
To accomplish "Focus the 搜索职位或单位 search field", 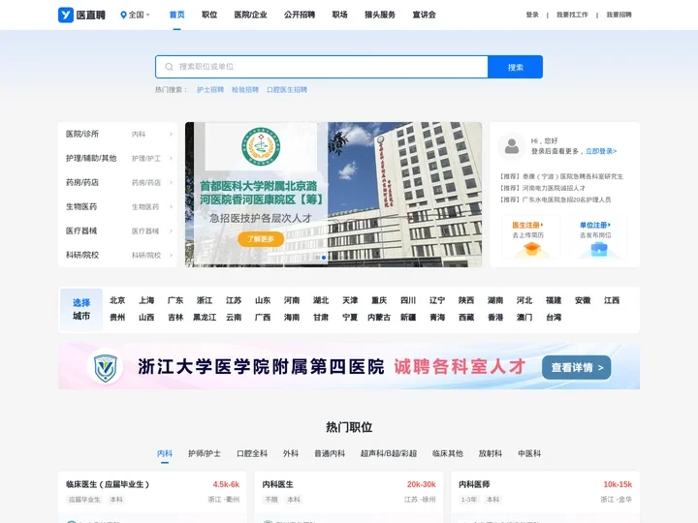I will point(322,67).
